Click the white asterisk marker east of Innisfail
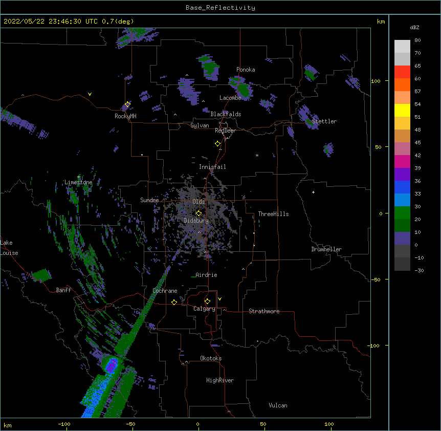Viewport: 441px width, 431px height. (257, 155)
